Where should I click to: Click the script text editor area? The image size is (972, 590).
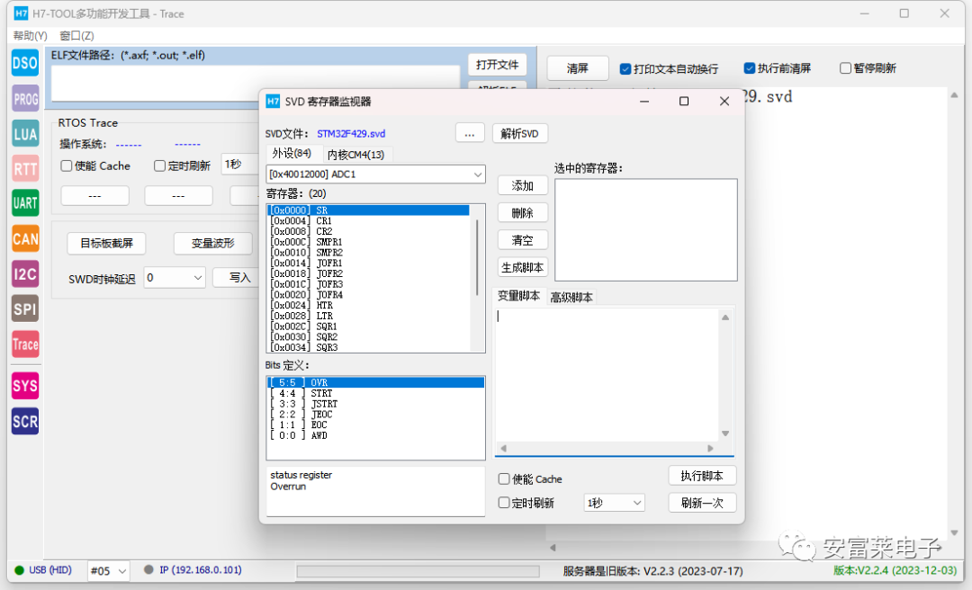607,374
